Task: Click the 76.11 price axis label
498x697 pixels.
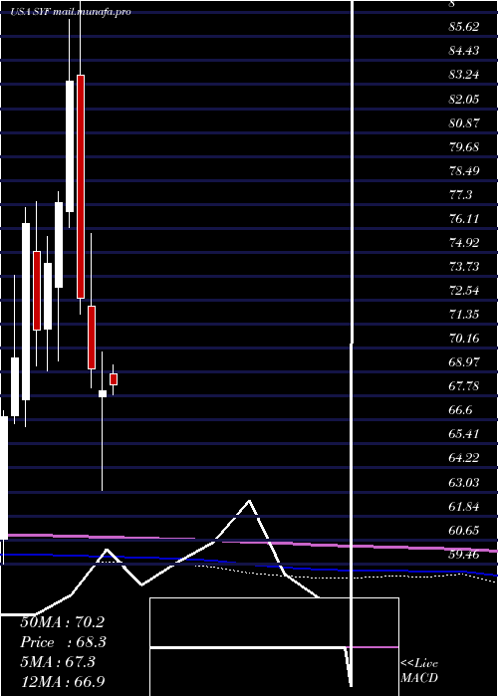Action: 464,219
